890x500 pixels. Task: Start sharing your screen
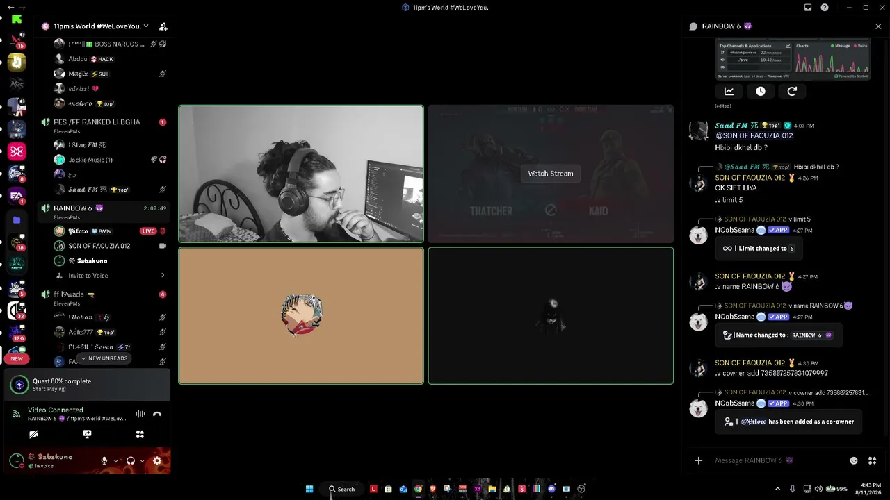[x=87, y=434]
